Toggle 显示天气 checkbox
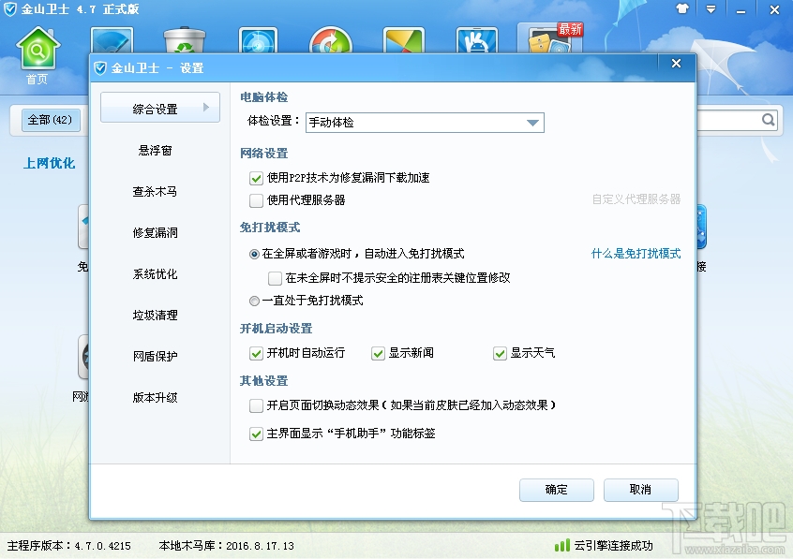793x559 pixels. click(500, 353)
